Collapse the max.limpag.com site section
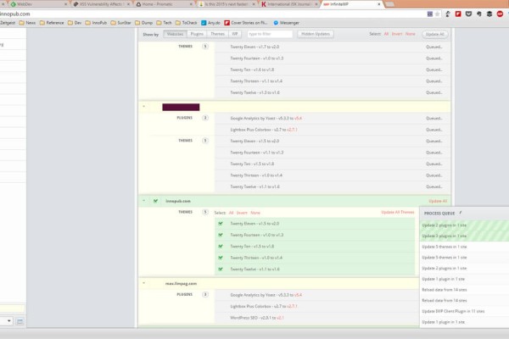Viewport: 509px width, 339px height. pyautogui.click(x=144, y=283)
